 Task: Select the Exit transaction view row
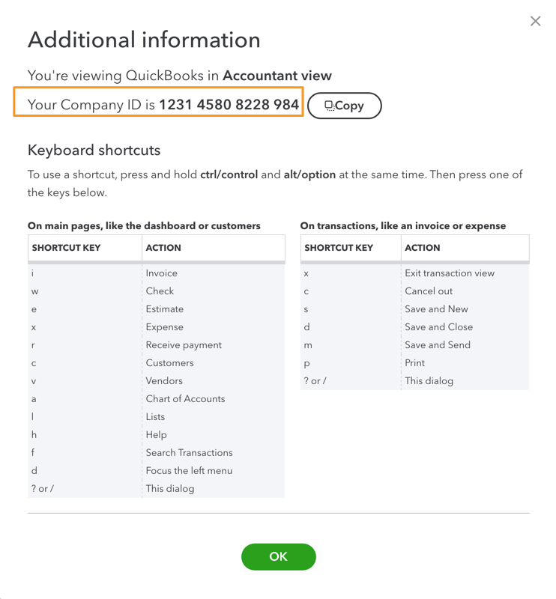point(451,273)
